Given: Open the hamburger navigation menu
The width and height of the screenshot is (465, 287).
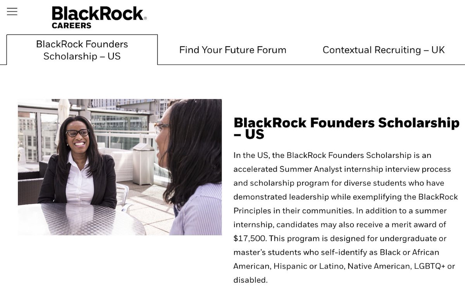Looking at the screenshot, I should [x=12, y=12].
